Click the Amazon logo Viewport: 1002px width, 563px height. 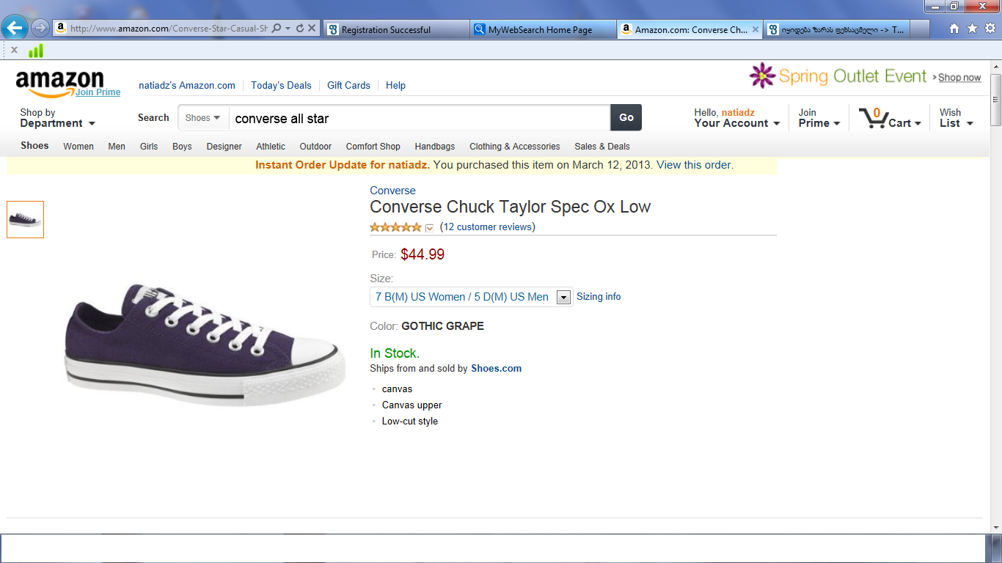tap(59, 81)
